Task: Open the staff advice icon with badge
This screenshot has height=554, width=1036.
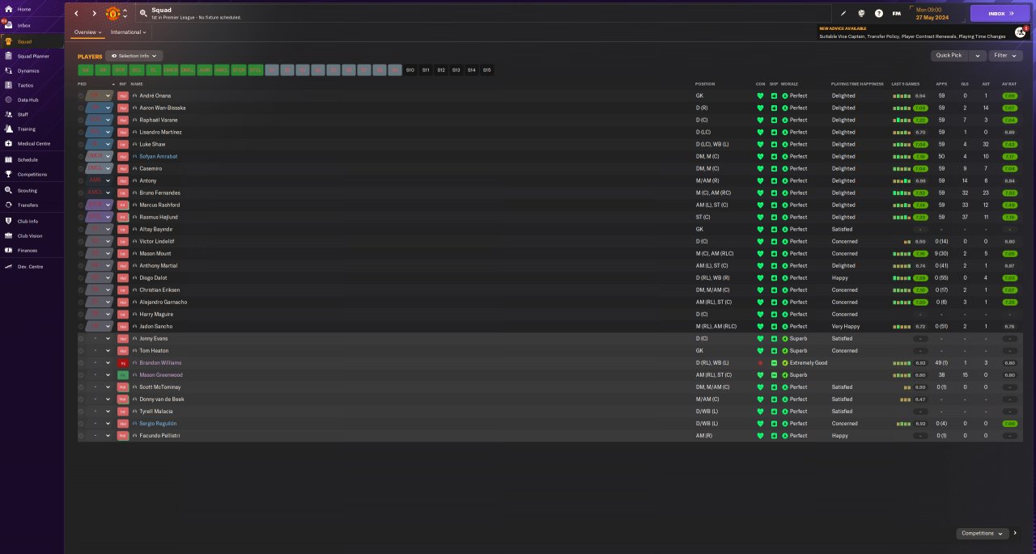Action: [x=1021, y=32]
